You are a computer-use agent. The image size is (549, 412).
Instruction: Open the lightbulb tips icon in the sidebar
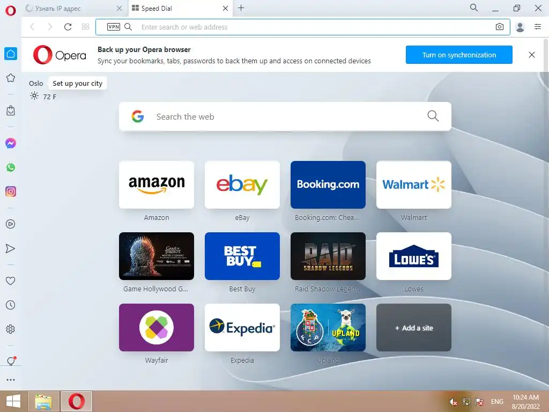tap(11, 361)
